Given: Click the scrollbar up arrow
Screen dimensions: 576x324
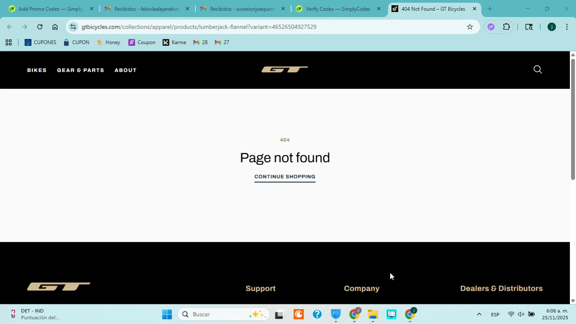Looking at the screenshot, I should pyautogui.click(x=573, y=55).
